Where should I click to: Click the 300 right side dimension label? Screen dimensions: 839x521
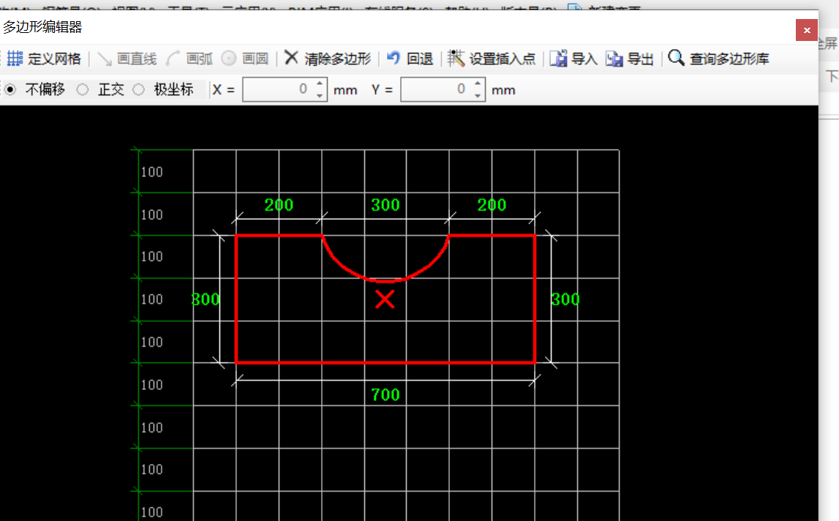click(565, 299)
